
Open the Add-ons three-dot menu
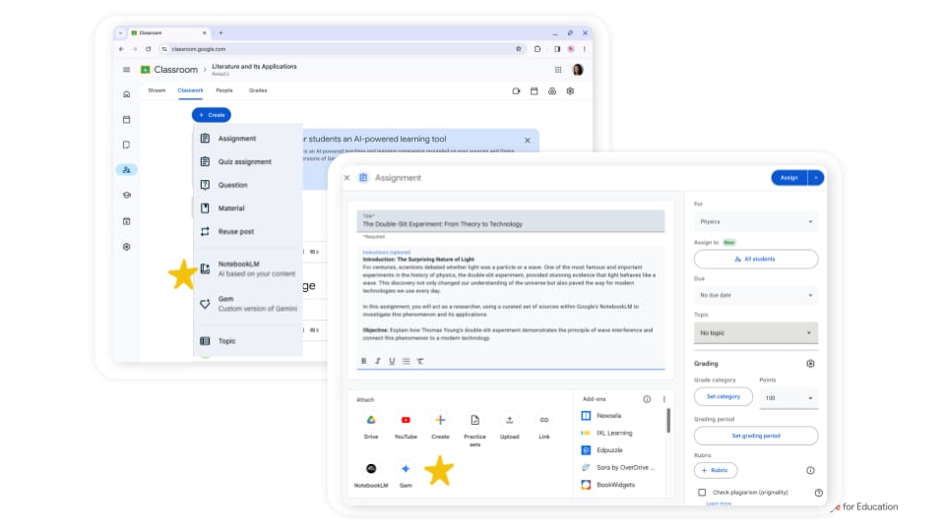pos(664,399)
